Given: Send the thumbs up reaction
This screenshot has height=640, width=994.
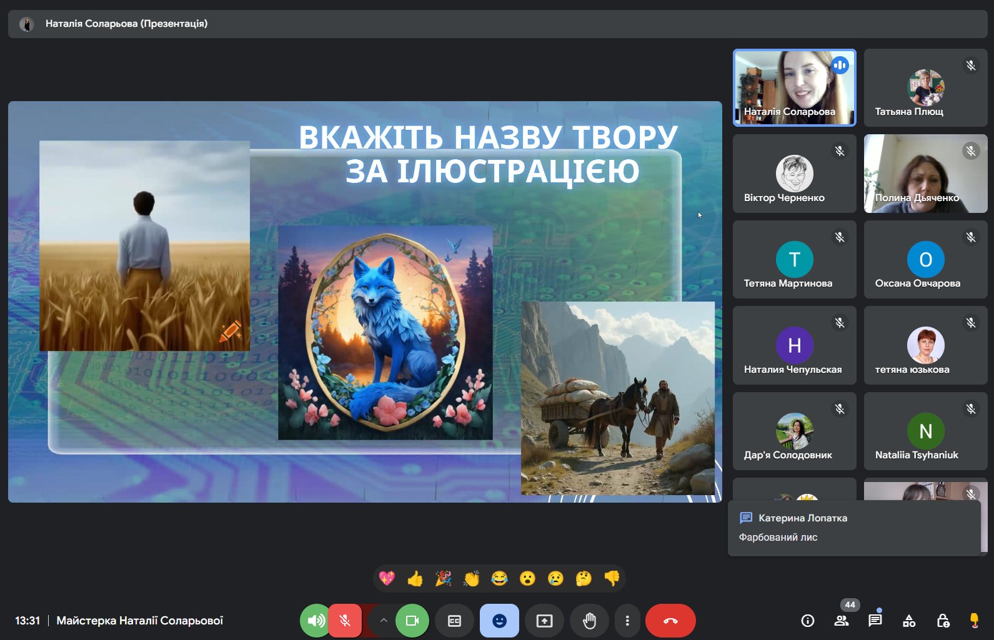Looking at the screenshot, I should [x=415, y=579].
